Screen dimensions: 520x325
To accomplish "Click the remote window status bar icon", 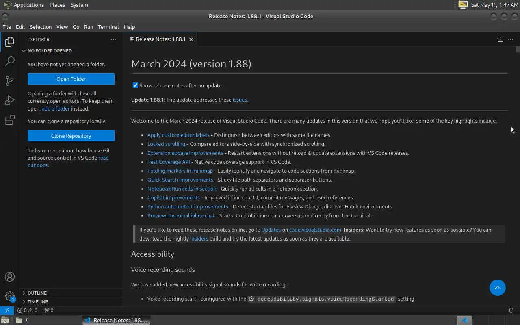I will 7,310.
